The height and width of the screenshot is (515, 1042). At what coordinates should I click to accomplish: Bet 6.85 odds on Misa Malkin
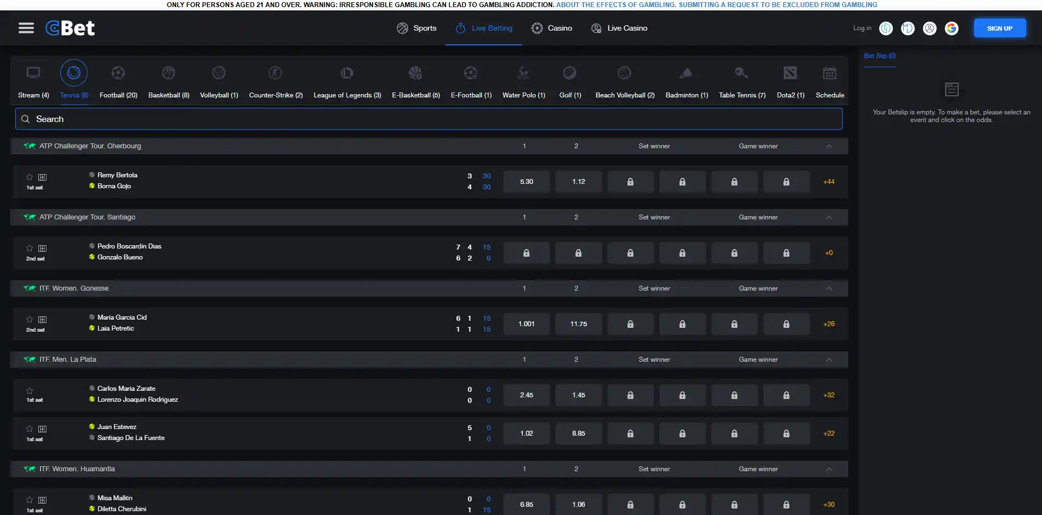point(526,505)
